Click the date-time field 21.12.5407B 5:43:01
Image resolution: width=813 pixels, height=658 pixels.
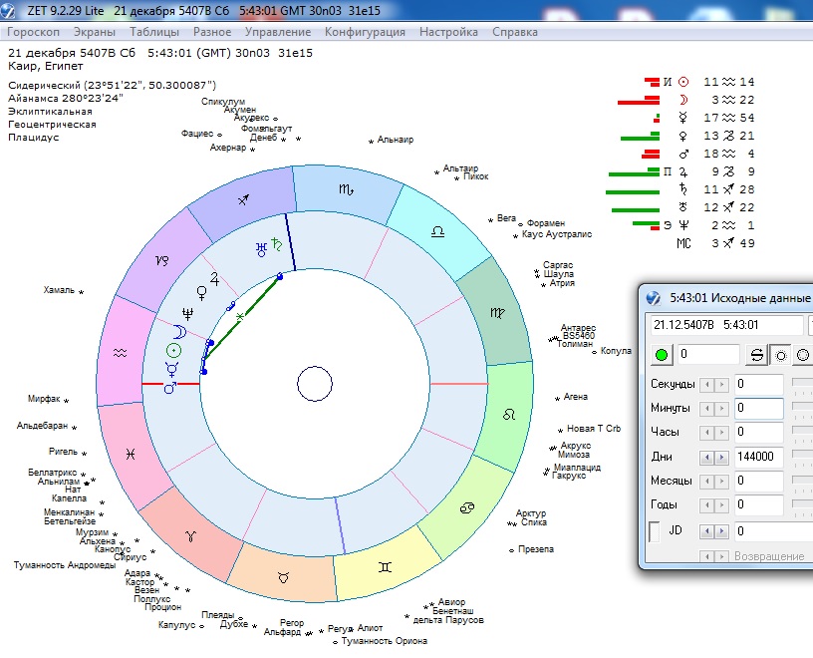727,325
